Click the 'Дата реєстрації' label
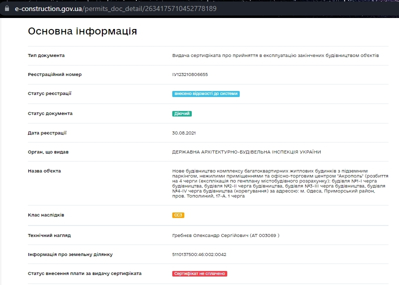 tap(47, 133)
